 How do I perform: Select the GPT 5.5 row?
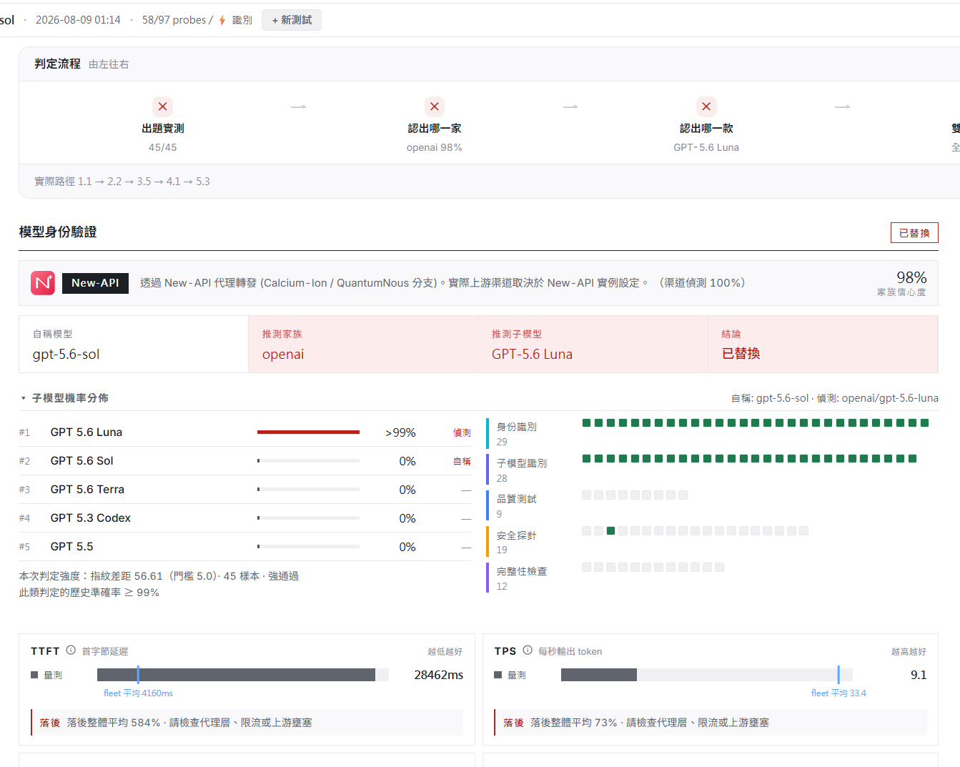(x=245, y=547)
